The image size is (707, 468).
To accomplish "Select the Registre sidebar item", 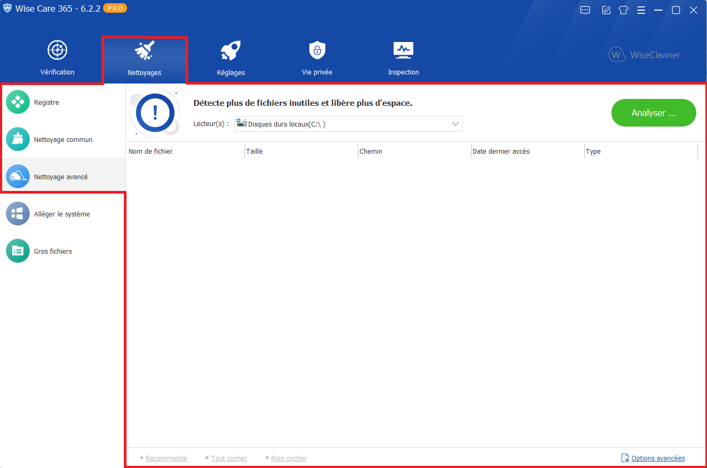I will (63, 103).
